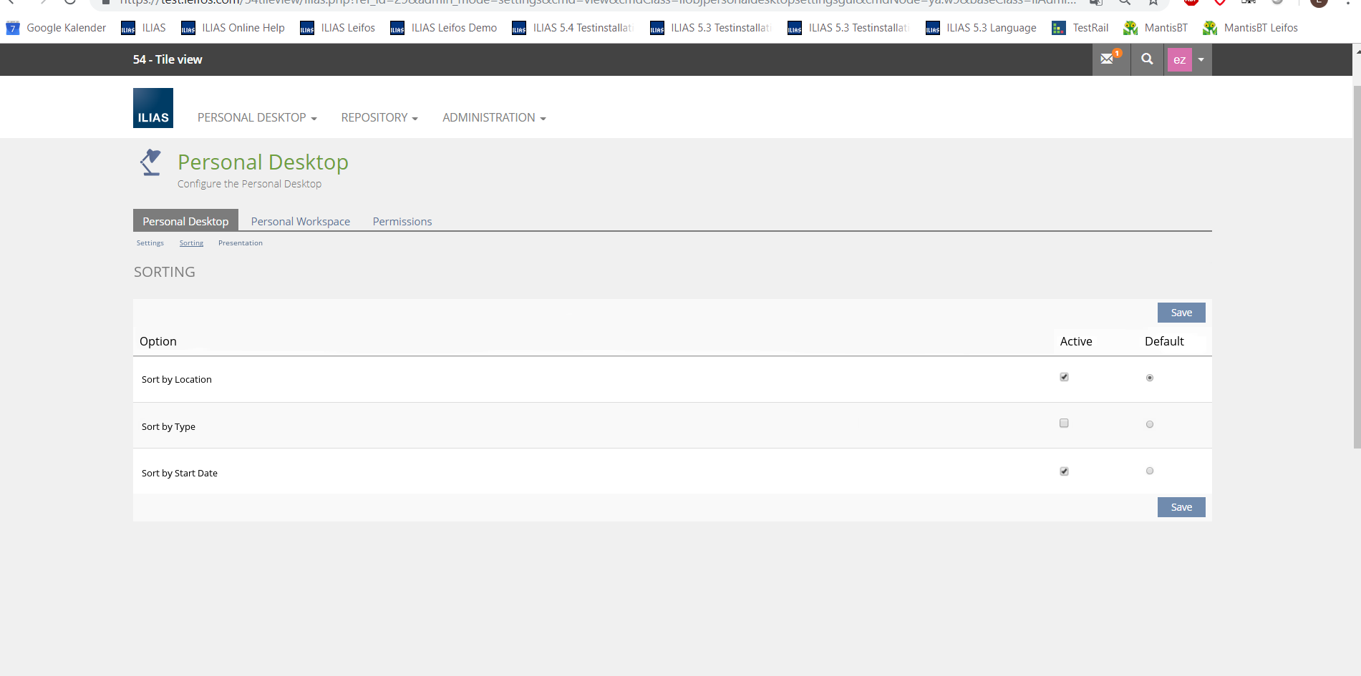Uncheck Active for Sort by Start Date
This screenshot has height=676, width=1361.
[x=1064, y=471]
